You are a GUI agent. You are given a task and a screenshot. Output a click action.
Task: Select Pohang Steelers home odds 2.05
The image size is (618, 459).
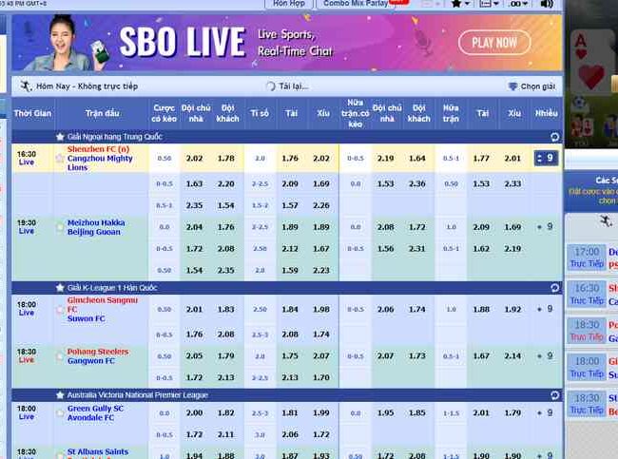tap(194, 356)
